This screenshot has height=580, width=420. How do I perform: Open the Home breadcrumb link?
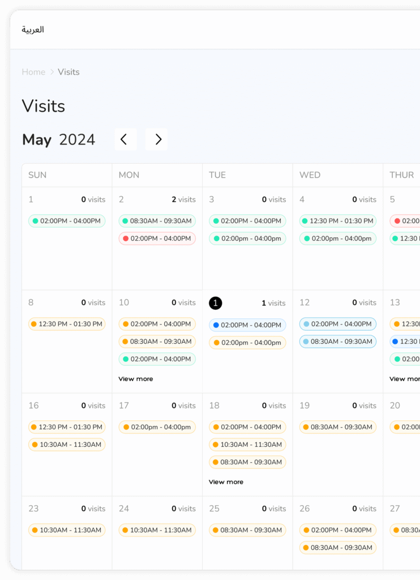tap(33, 72)
